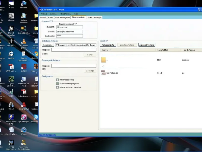Open the fdtareas.com link in the status bar
Viewport: 202px width, 152px height.
47,135
